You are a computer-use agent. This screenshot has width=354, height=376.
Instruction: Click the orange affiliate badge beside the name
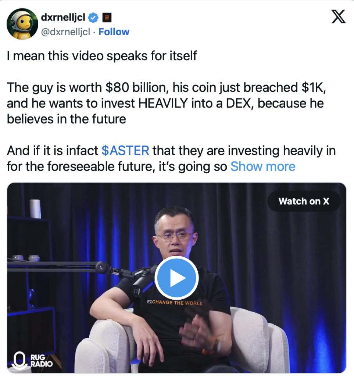(x=107, y=18)
